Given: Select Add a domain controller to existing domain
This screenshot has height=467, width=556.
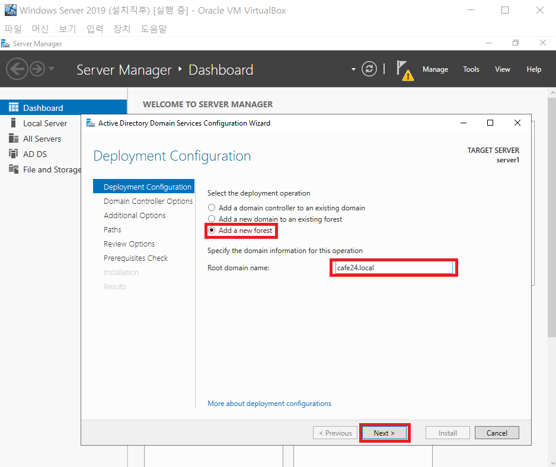Looking at the screenshot, I should tap(286, 208).
